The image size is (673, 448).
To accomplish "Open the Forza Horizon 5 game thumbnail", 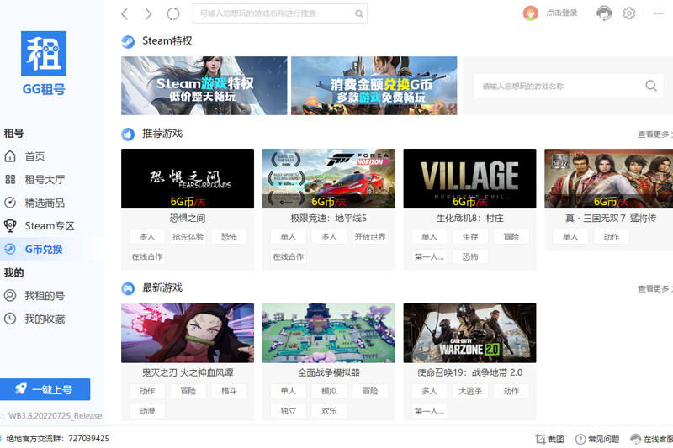I will tap(328, 178).
